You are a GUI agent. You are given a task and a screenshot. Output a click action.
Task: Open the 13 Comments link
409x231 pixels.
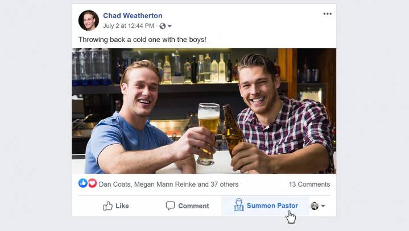click(309, 184)
